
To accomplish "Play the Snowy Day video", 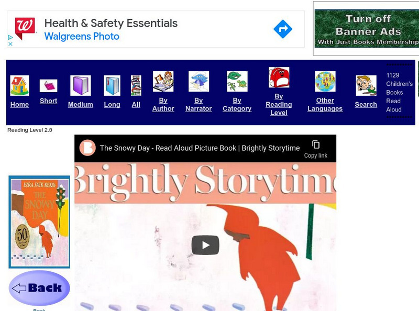I will point(205,245).
